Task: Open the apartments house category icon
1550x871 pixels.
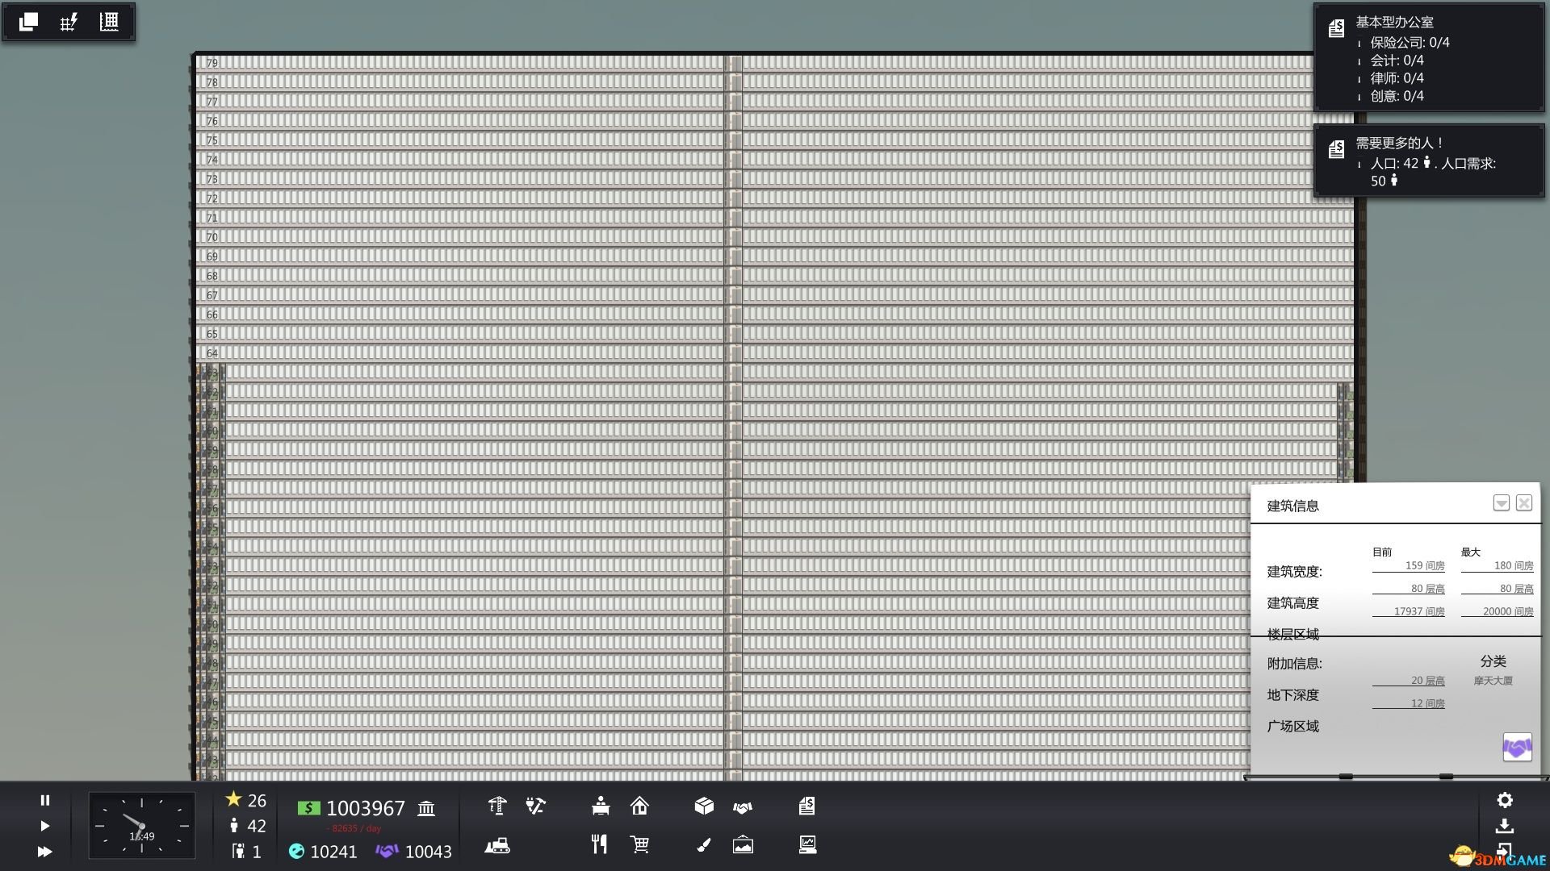Action: [x=639, y=806]
